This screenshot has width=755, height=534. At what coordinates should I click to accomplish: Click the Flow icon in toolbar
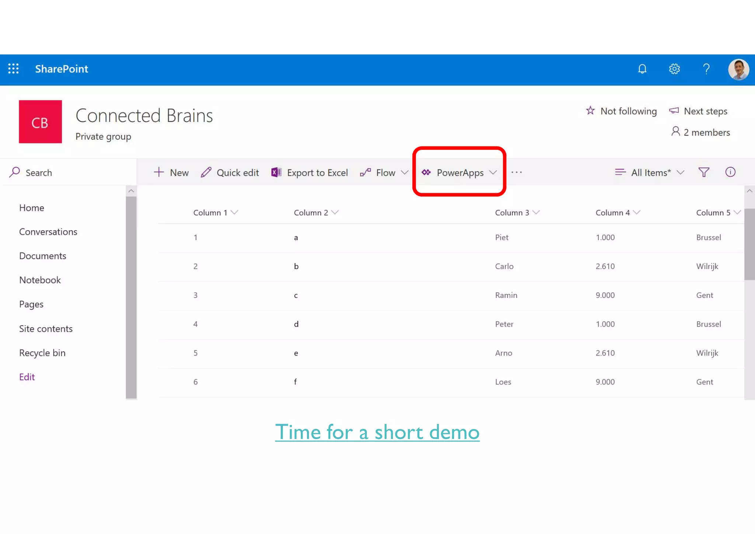[365, 172]
